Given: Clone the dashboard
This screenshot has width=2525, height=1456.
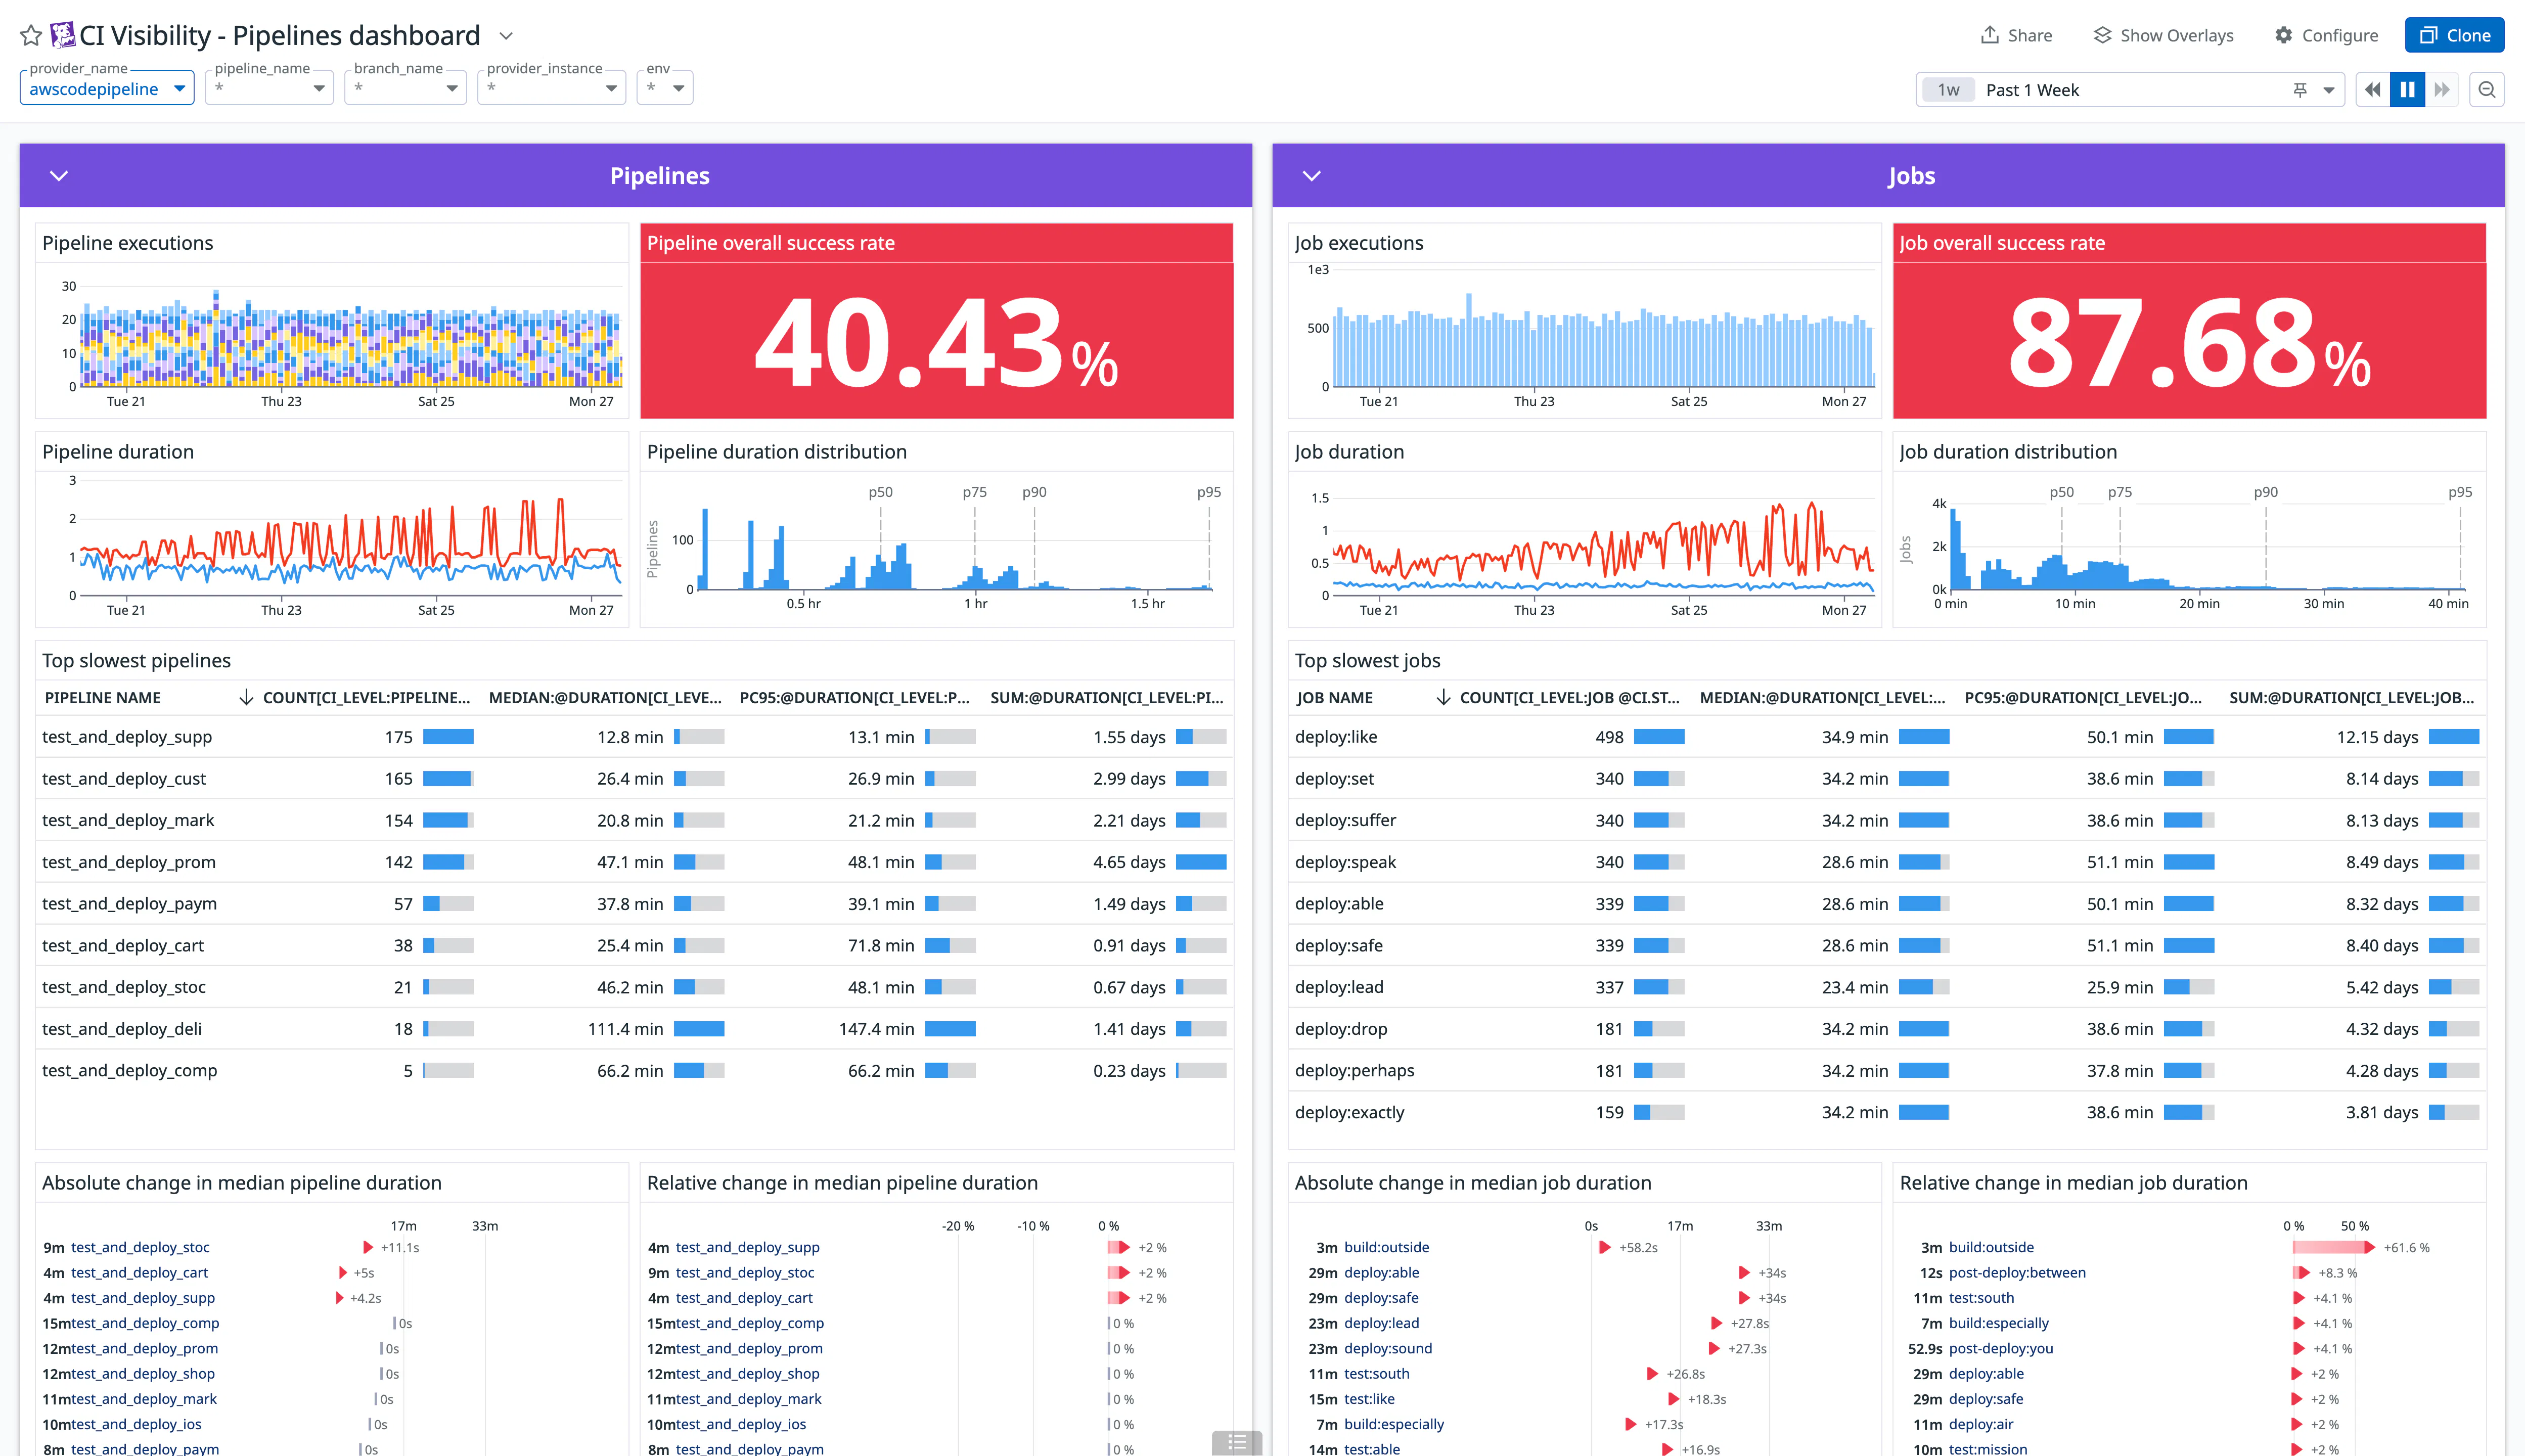Looking at the screenshot, I should pos(2454,34).
